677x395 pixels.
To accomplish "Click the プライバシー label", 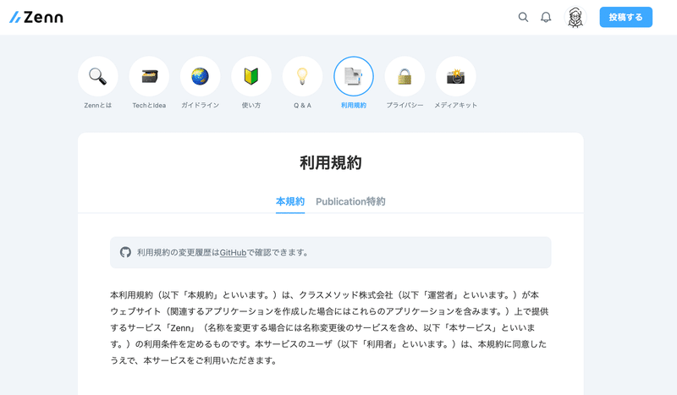I will tap(405, 106).
